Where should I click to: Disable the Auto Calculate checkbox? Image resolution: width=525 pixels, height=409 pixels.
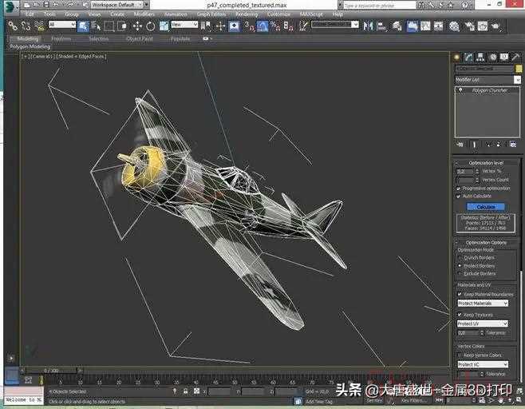pos(458,196)
